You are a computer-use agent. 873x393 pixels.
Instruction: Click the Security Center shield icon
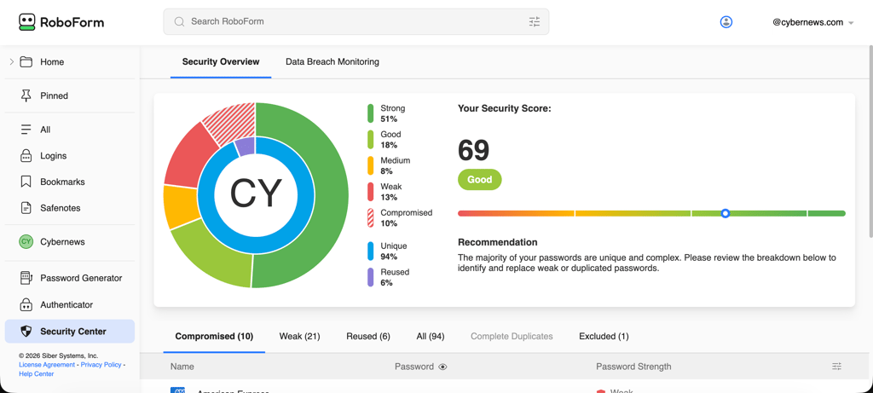pyautogui.click(x=26, y=332)
